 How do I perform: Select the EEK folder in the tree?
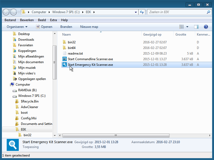[x=23, y=129]
